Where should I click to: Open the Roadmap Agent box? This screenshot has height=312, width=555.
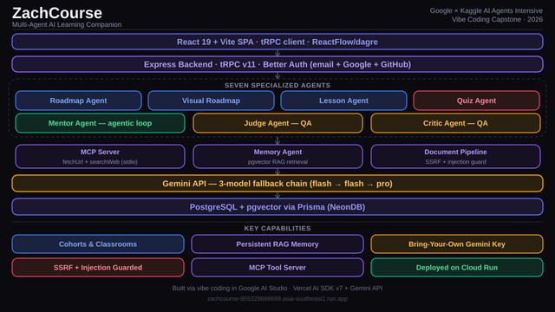click(x=78, y=101)
